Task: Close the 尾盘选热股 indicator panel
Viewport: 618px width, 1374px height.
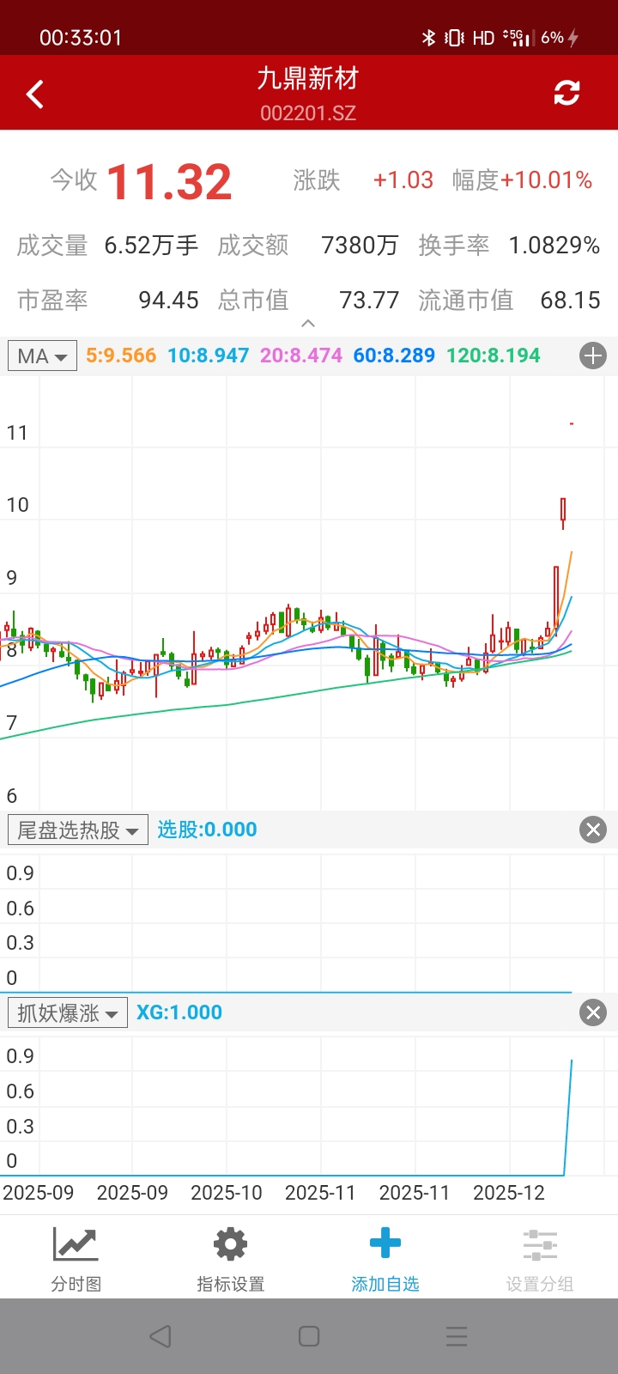Action: 593,830
